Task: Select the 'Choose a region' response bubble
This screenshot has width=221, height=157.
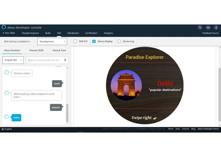Action: [22, 73]
